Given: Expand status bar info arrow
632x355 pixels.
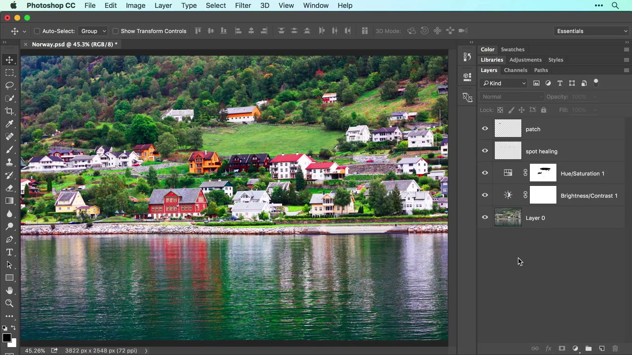Looking at the screenshot, I should (x=146, y=351).
